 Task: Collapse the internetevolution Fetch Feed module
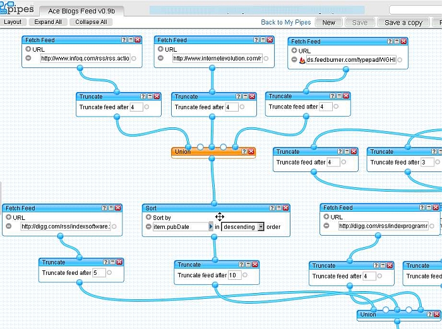coord(263,40)
